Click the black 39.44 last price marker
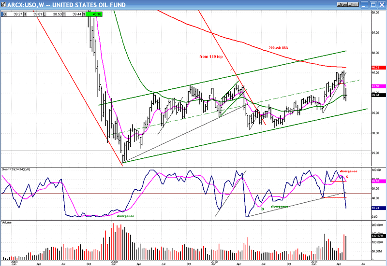Image resolution: width=387 pixels, height=266 pixels. click(378, 95)
